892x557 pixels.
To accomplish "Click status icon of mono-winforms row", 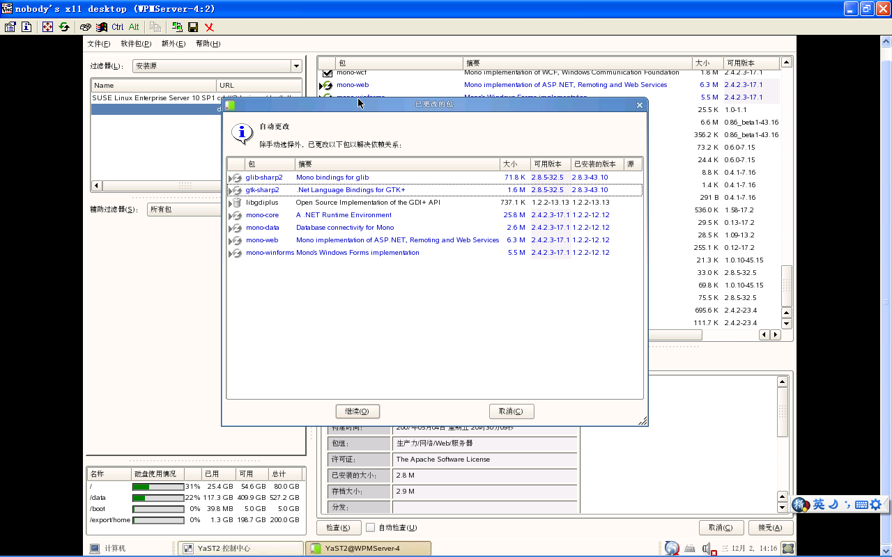I will [236, 253].
